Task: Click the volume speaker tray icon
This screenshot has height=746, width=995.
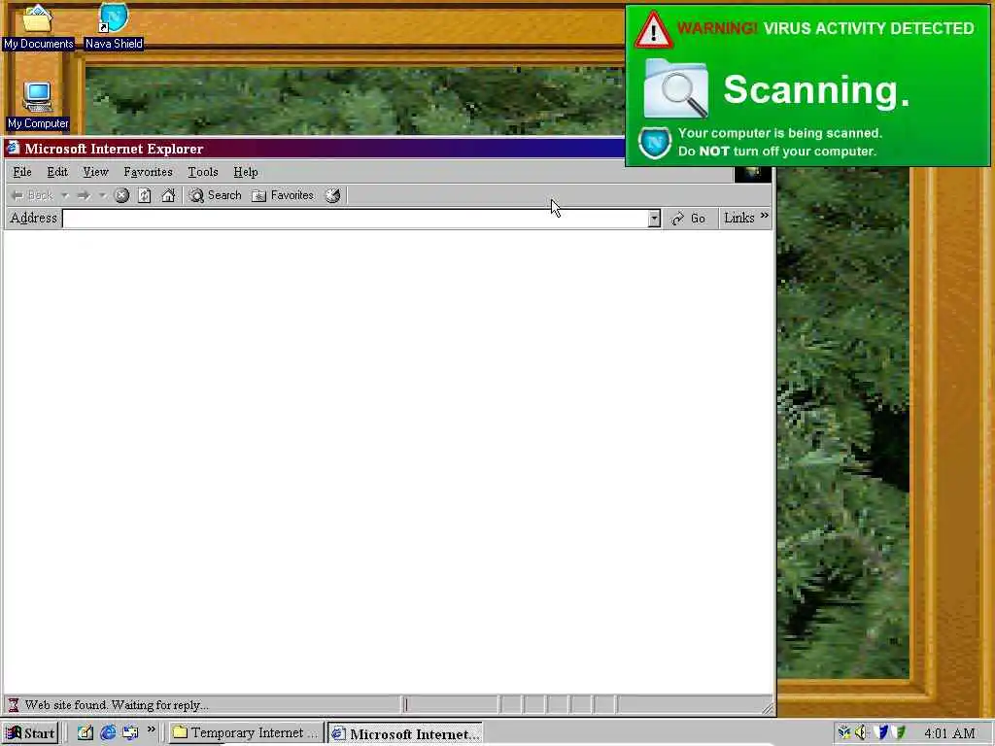Action: click(861, 732)
